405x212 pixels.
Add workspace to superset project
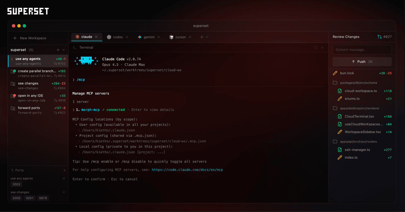[58, 50]
